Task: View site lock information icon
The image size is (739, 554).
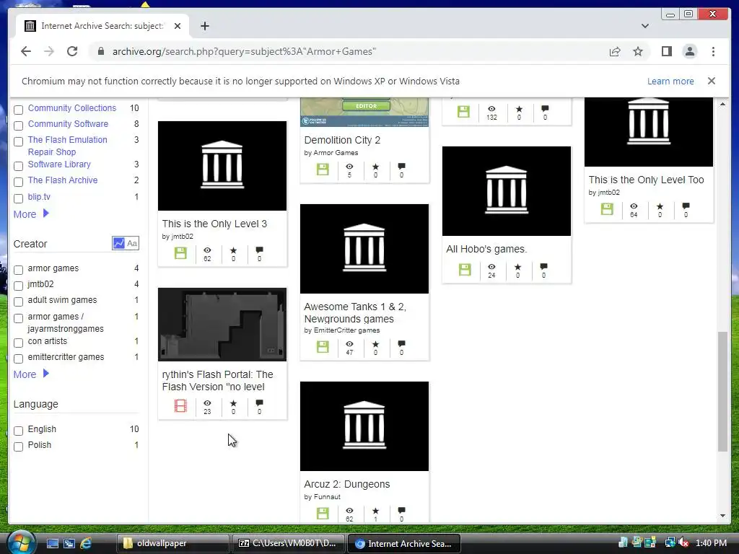Action: click(x=101, y=51)
